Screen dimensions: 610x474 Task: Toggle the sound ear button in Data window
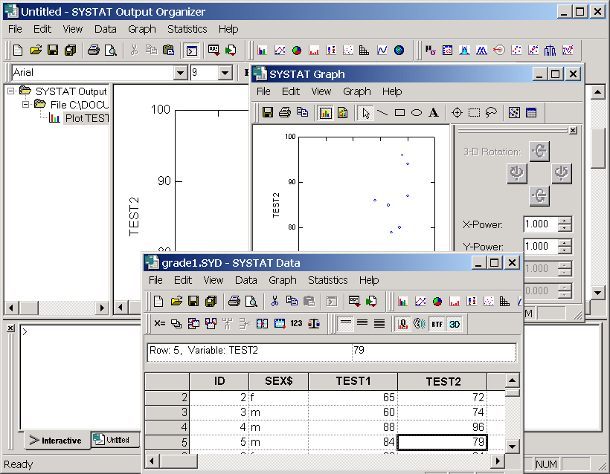[420, 324]
